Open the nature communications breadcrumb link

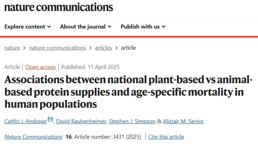click(x=57, y=48)
